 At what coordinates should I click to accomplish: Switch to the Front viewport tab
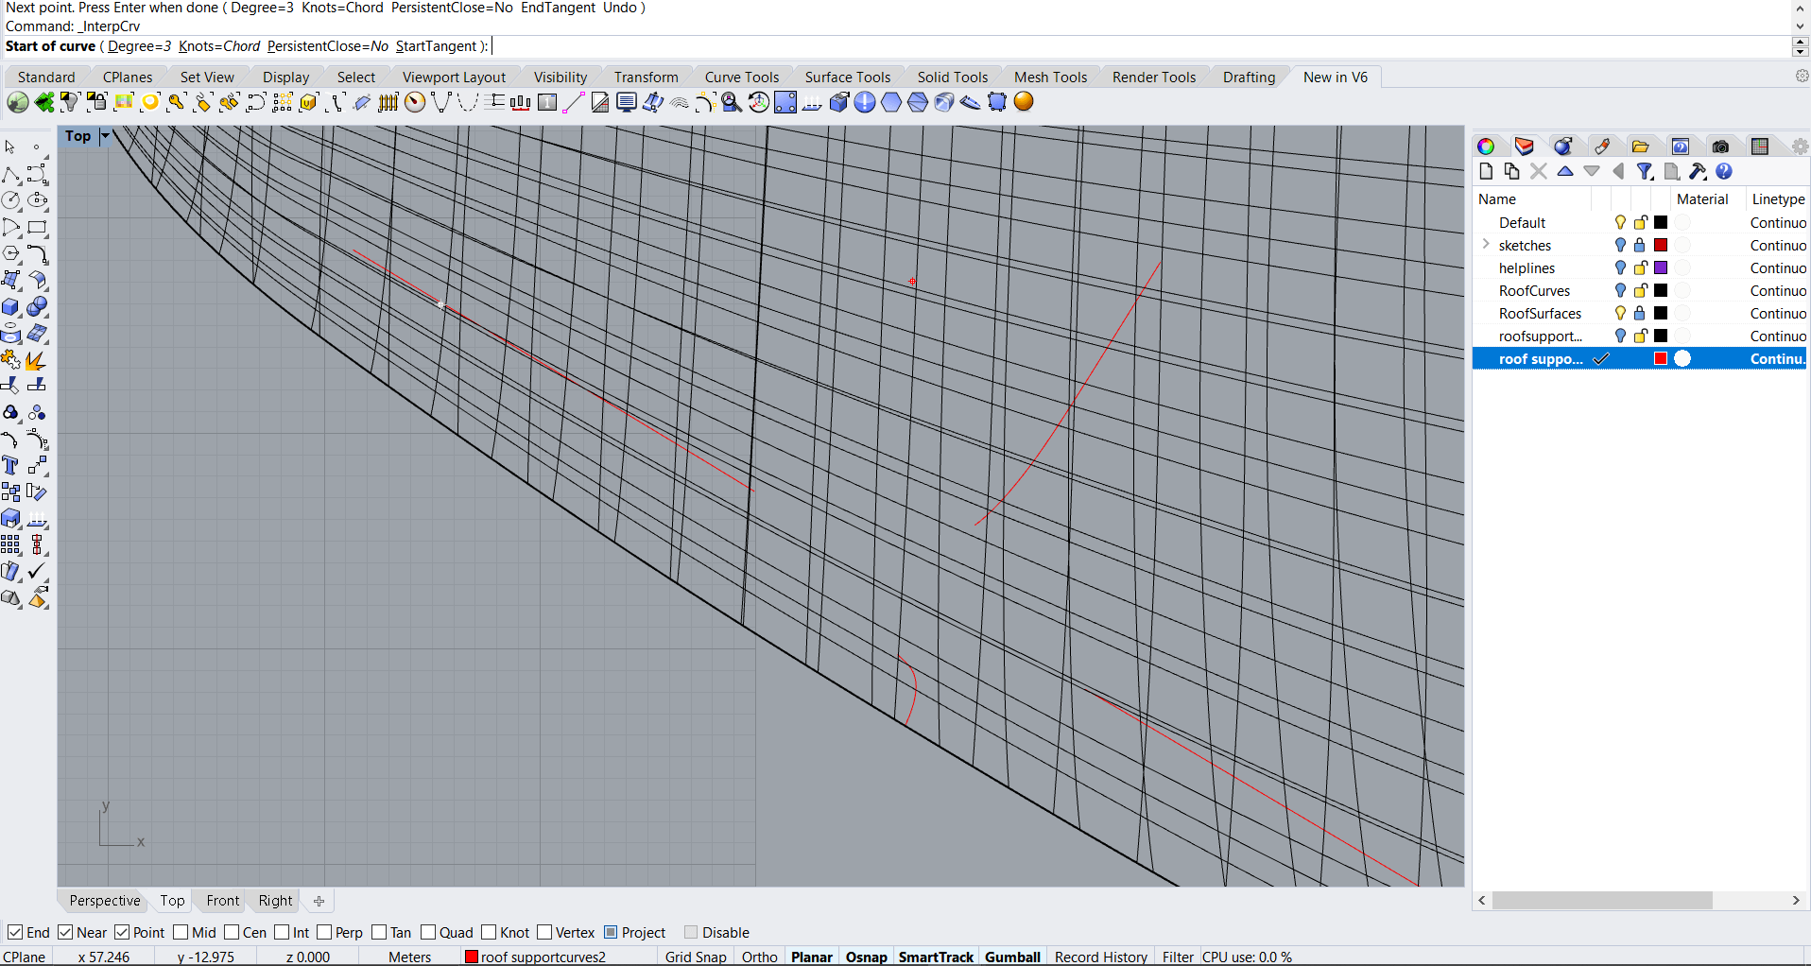[x=223, y=900]
